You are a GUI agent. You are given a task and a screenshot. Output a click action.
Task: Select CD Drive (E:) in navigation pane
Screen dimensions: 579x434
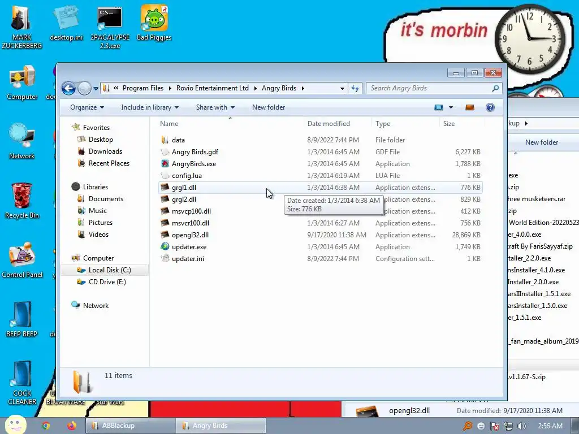(x=107, y=281)
